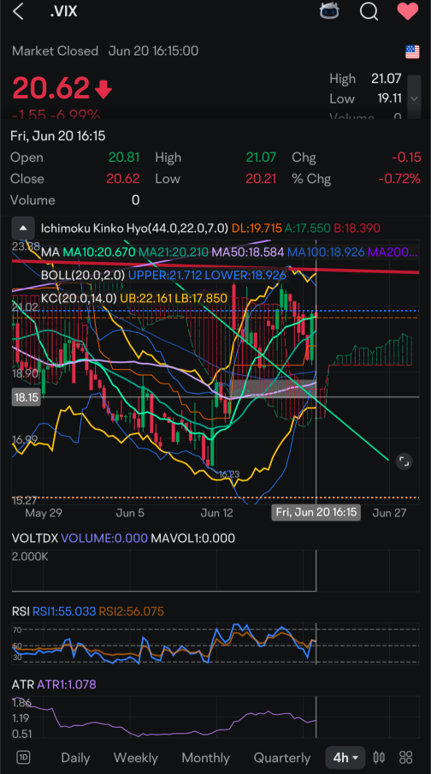The image size is (431, 774).
Task: Select the Monthly timeframe
Action: (x=205, y=758)
